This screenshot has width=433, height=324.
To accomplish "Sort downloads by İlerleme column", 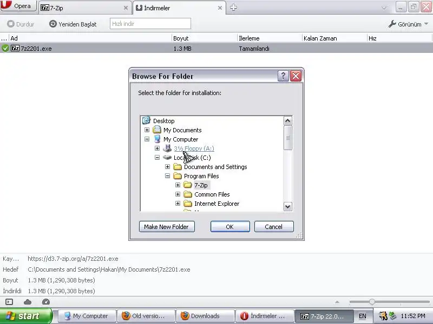I will coord(270,38).
